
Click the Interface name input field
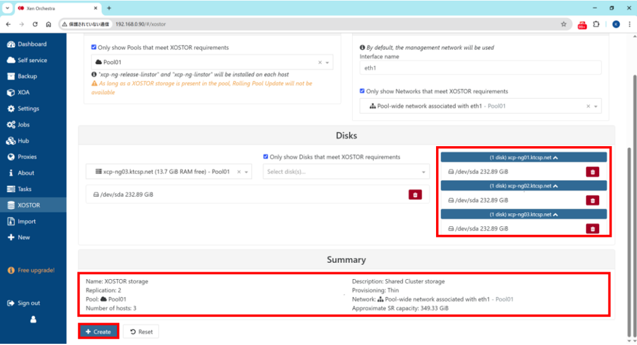(x=480, y=68)
